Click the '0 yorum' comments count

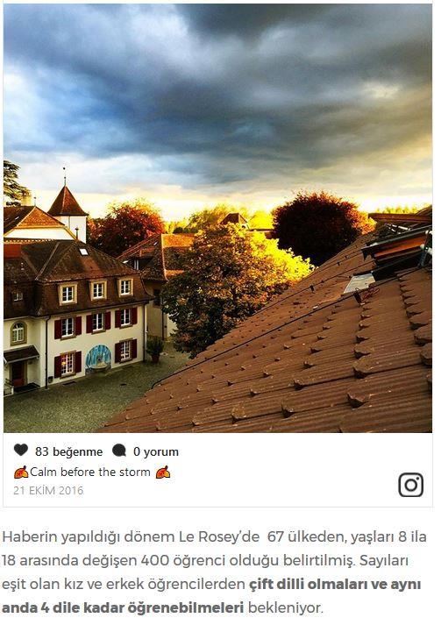[x=156, y=451]
